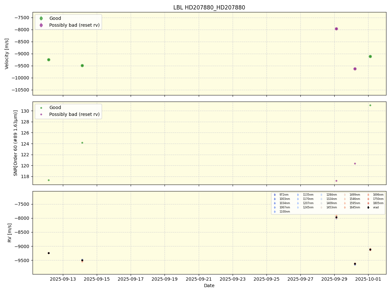
Task: Click the purple Possibly bad marker in SNR legend
Action: point(41,115)
